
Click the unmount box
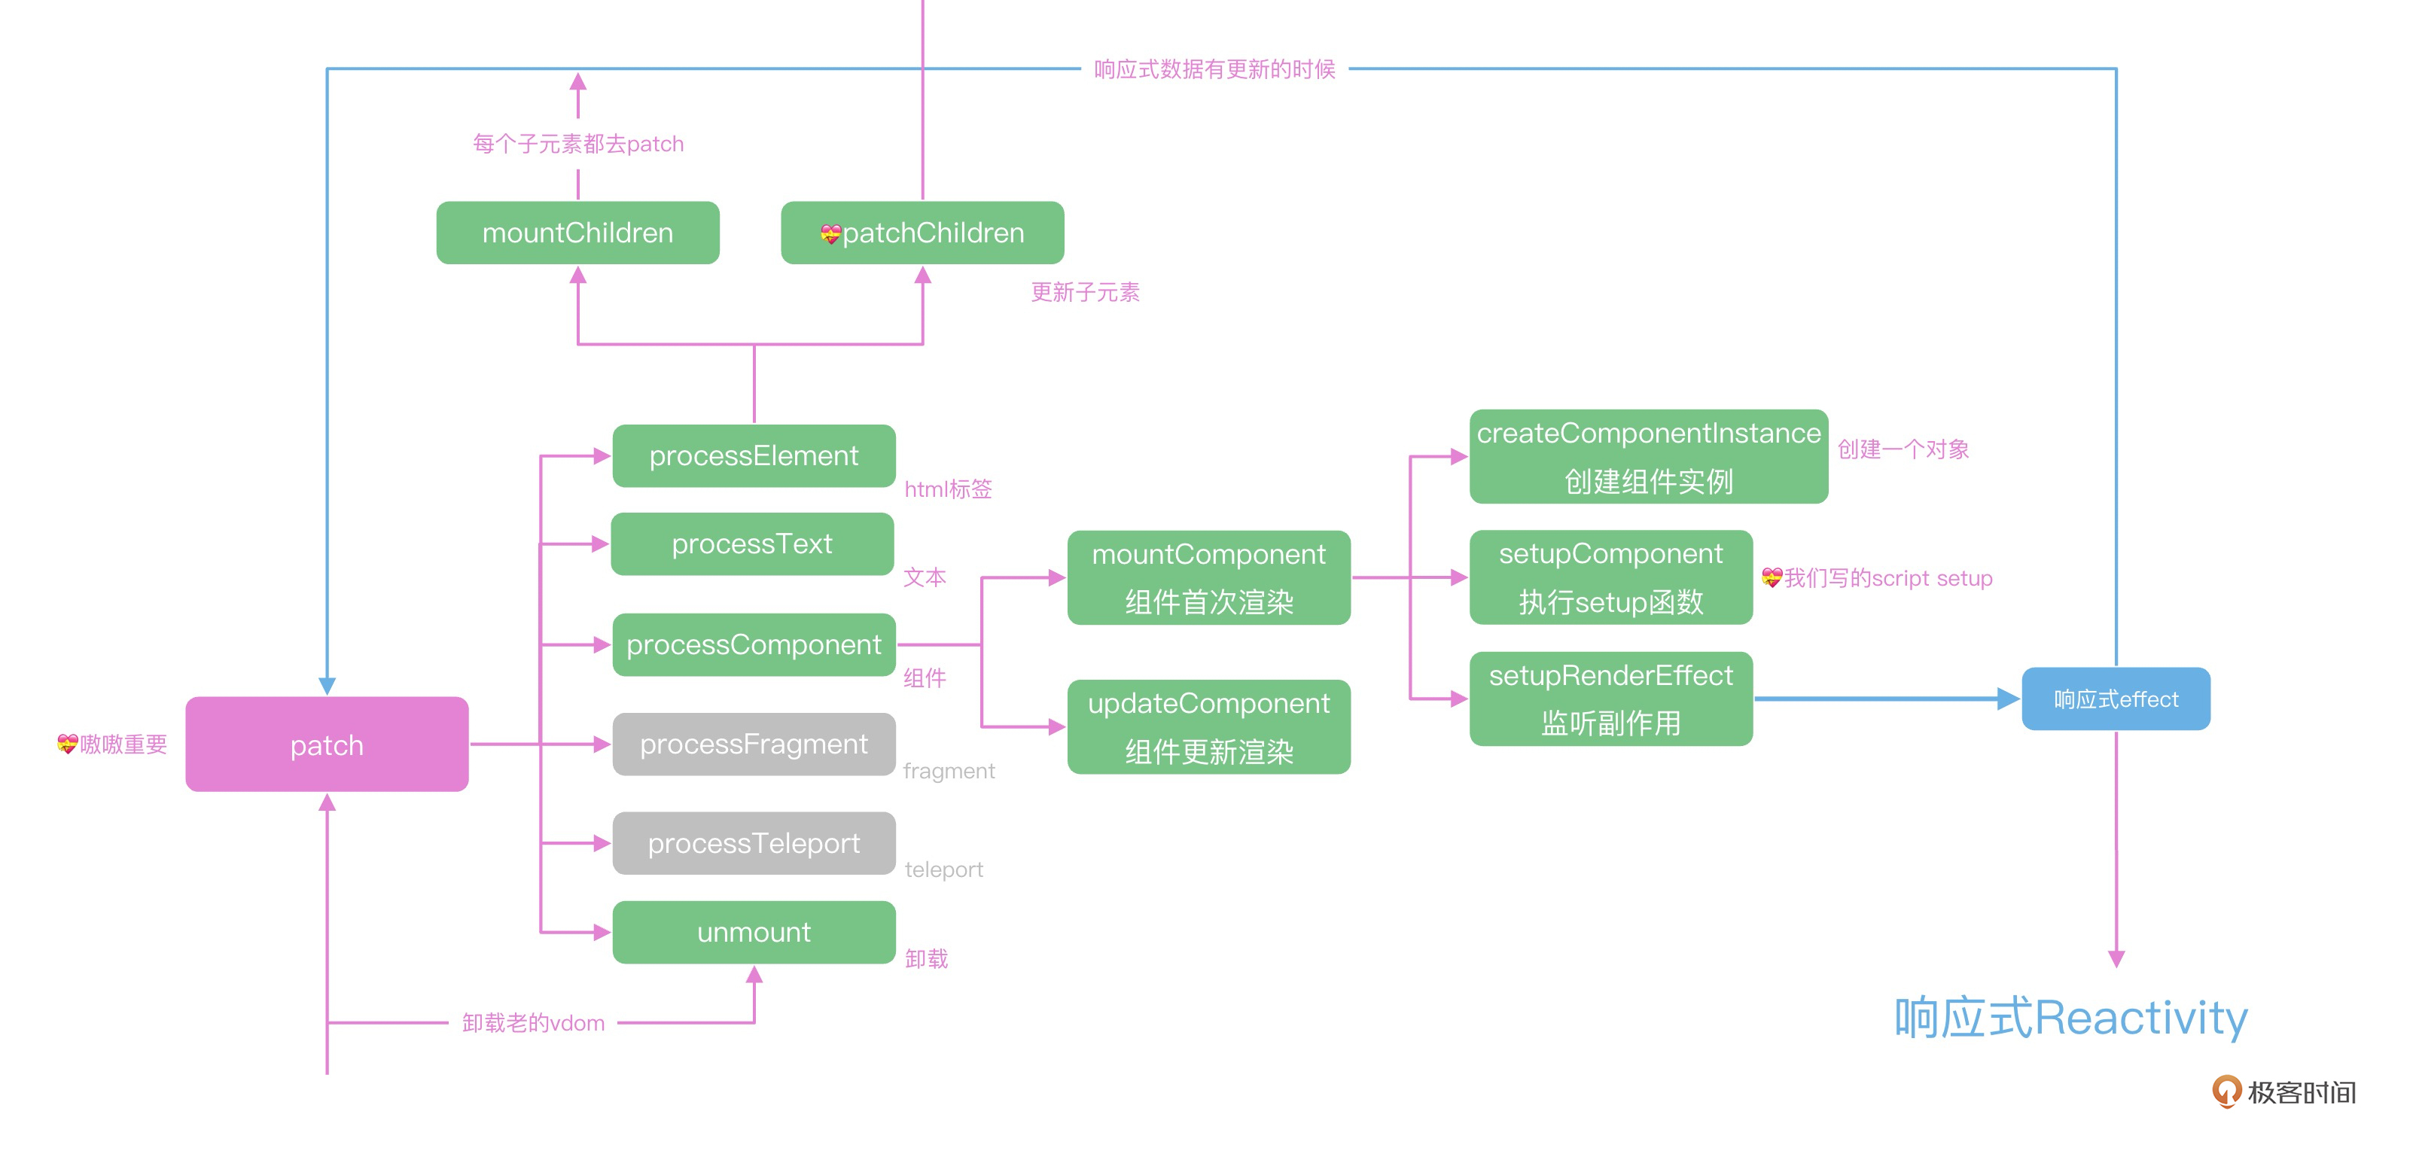click(754, 932)
